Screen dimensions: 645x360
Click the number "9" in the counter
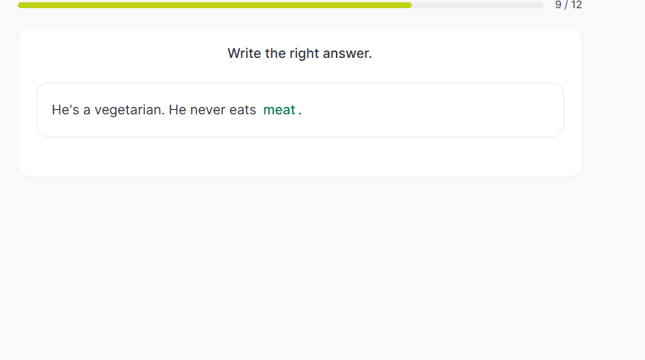coord(559,4)
